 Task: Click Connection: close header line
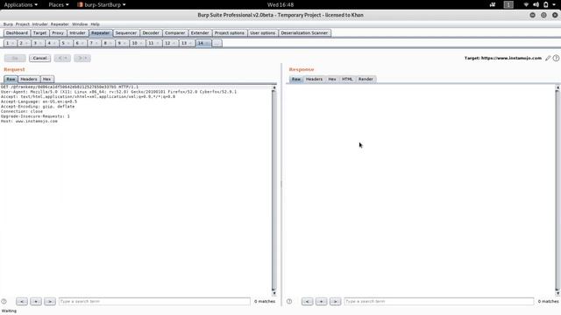point(22,111)
